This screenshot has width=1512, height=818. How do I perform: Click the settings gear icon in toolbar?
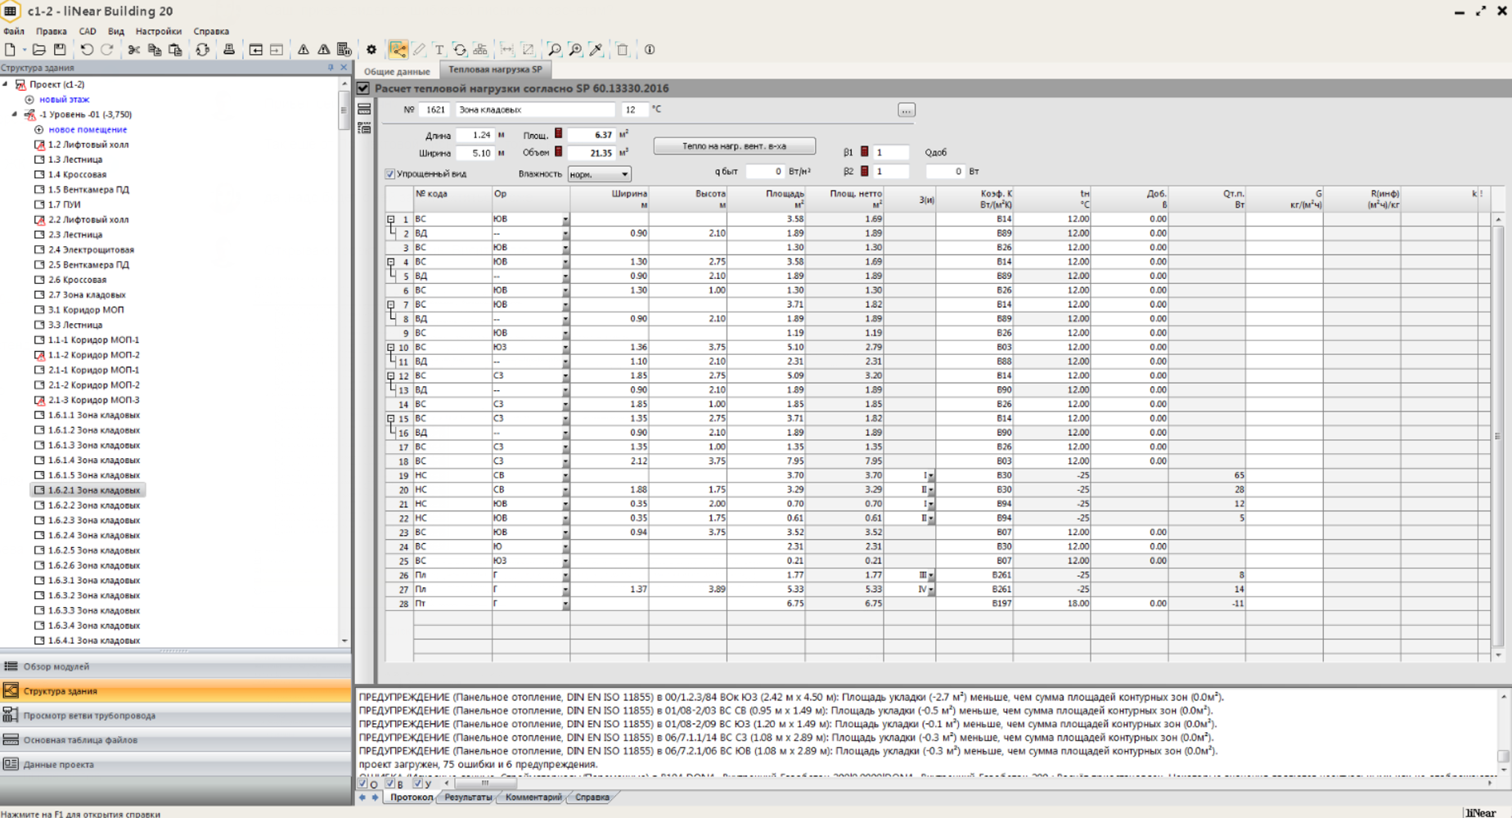point(372,50)
